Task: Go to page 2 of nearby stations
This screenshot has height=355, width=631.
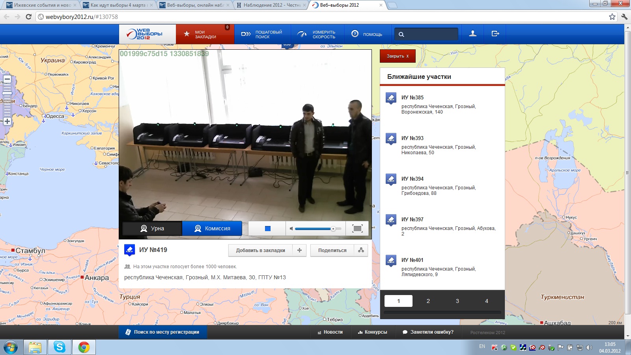Action: (428, 301)
